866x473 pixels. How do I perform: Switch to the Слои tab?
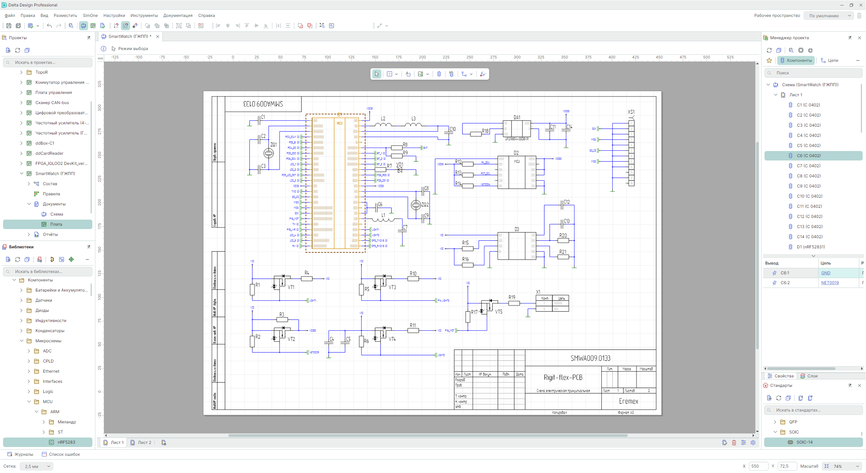pos(808,376)
